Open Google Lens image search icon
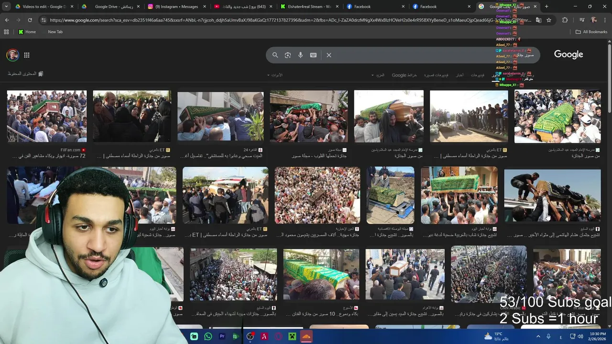The image size is (612, 344). coord(288,55)
